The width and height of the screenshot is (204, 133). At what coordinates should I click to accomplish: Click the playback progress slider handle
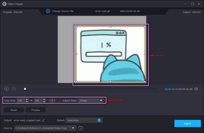25,89
